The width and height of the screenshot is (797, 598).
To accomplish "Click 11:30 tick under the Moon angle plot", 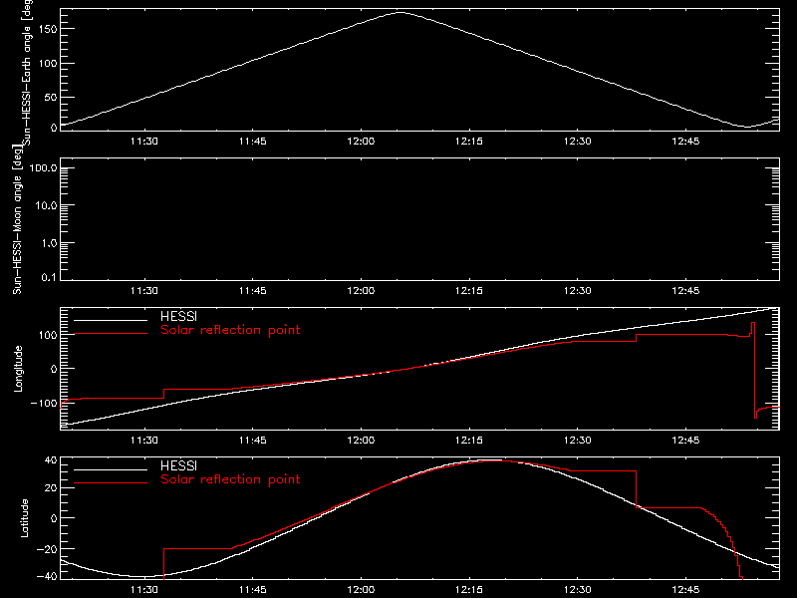I will pyautogui.click(x=144, y=291).
